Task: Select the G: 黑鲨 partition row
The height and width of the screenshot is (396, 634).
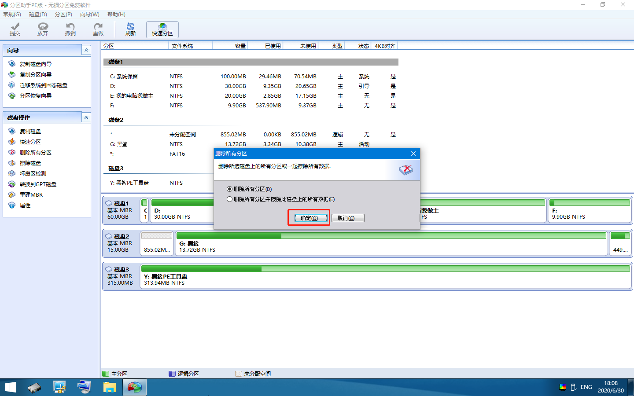Action: click(251, 144)
